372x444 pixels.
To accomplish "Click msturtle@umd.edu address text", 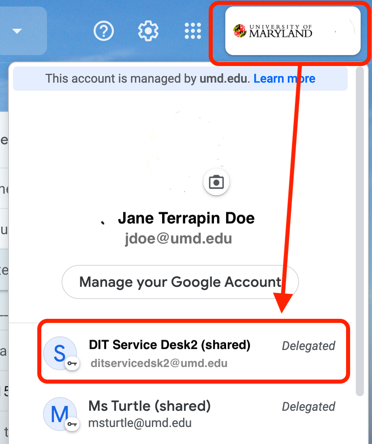I will pyautogui.click(x=140, y=423).
